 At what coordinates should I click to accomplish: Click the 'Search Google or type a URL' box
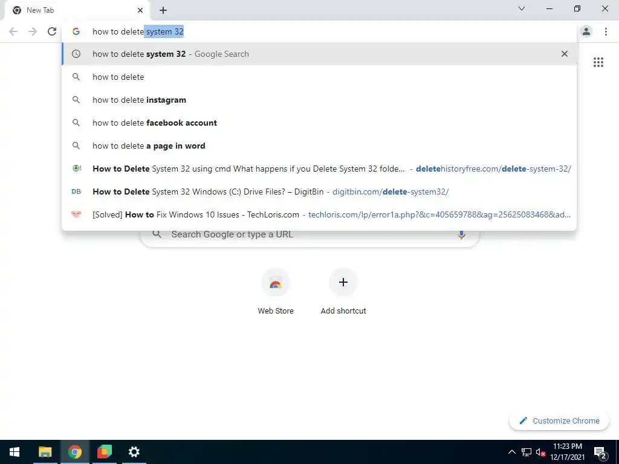click(309, 234)
